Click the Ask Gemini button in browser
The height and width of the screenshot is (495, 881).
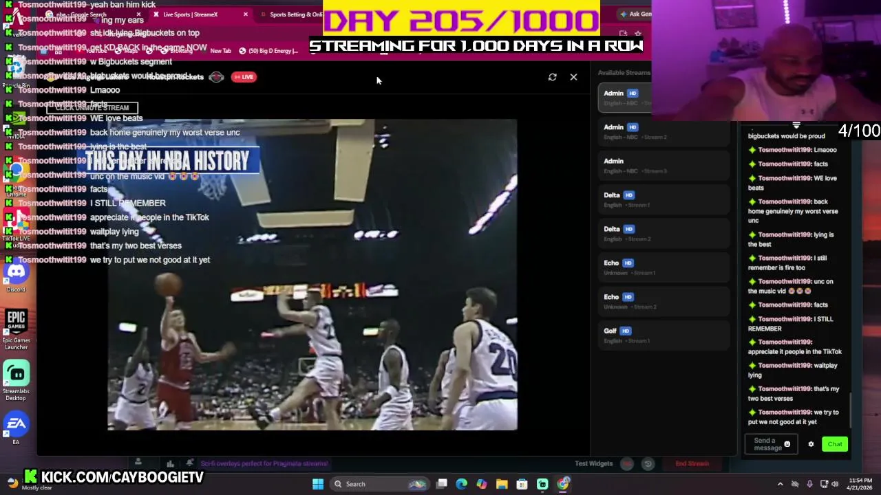click(x=635, y=14)
